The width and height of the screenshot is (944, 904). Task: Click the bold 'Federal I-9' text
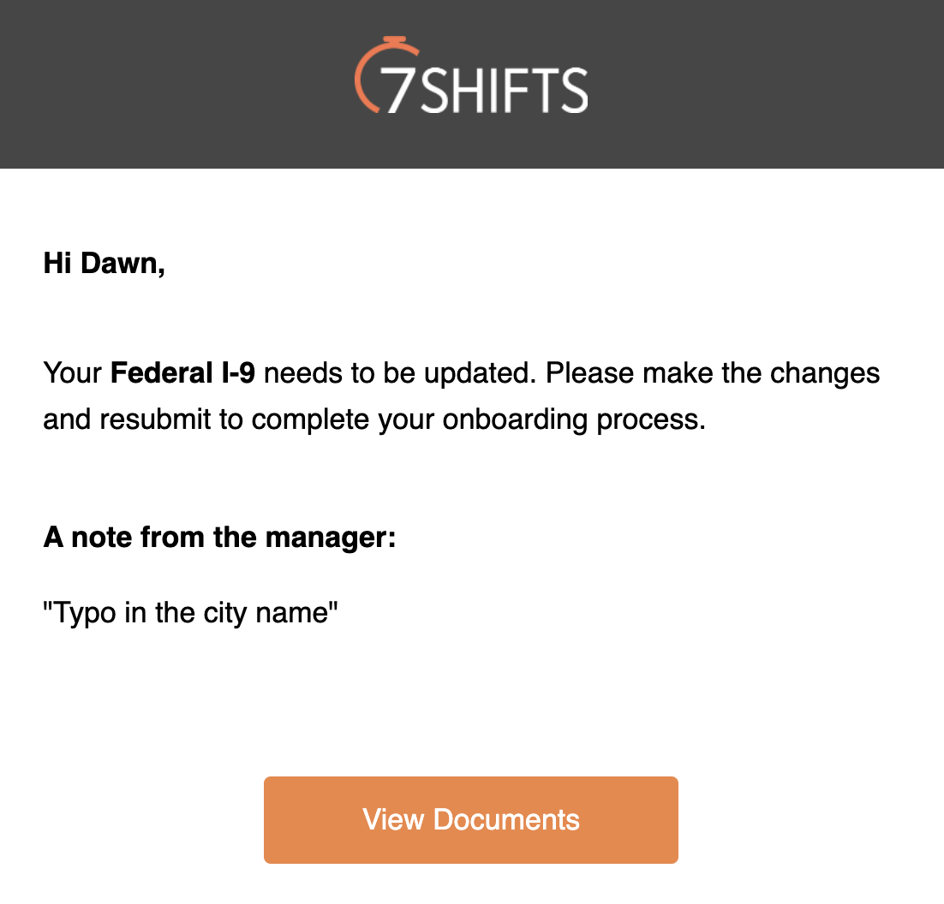coord(183,373)
